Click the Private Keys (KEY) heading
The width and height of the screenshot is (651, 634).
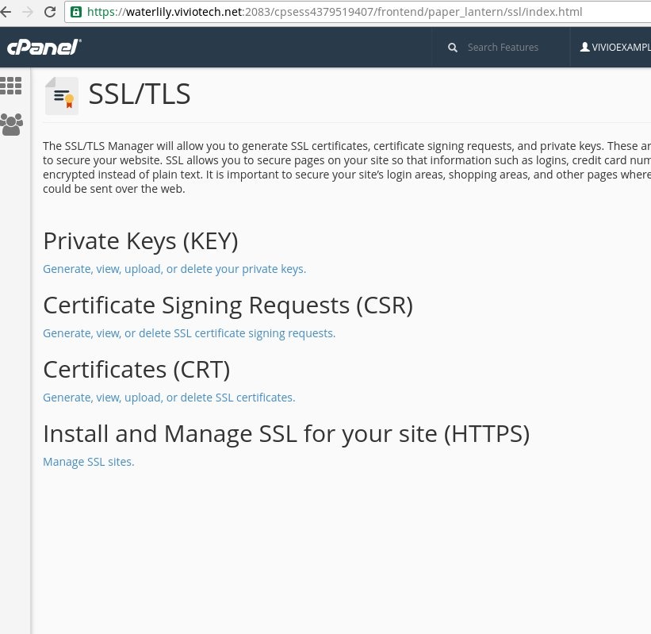point(140,241)
